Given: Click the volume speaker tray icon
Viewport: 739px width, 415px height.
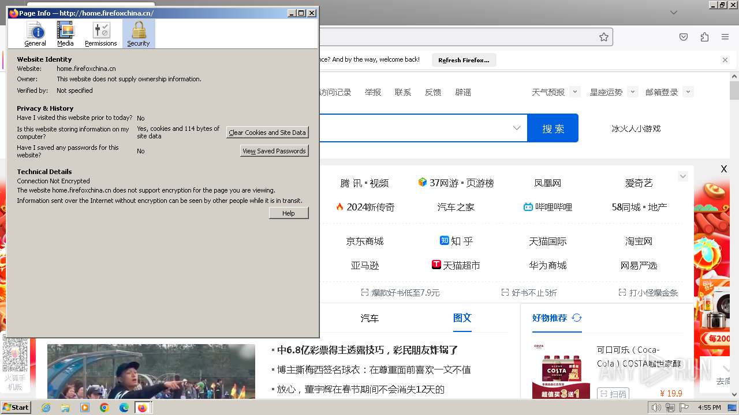Looking at the screenshot, I should (656, 408).
